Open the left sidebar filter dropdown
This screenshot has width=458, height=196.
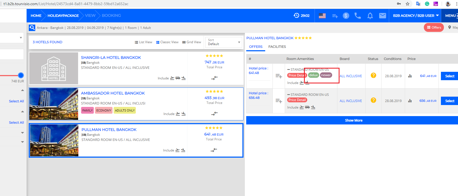coord(12,38)
